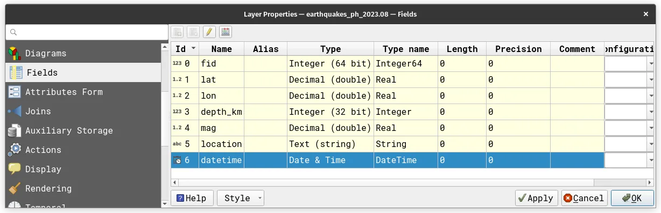Click the 'Integer64' type name cell
This screenshot has height=213, width=661.
406,63
